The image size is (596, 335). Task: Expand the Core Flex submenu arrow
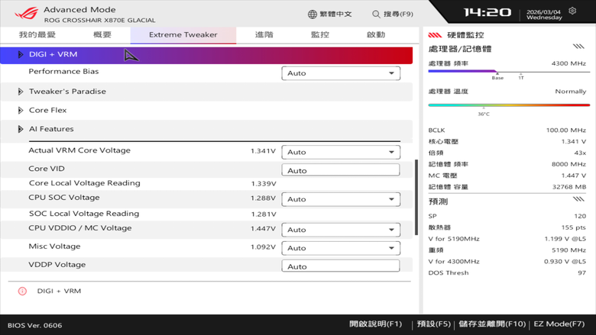pyautogui.click(x=21, y=111)
